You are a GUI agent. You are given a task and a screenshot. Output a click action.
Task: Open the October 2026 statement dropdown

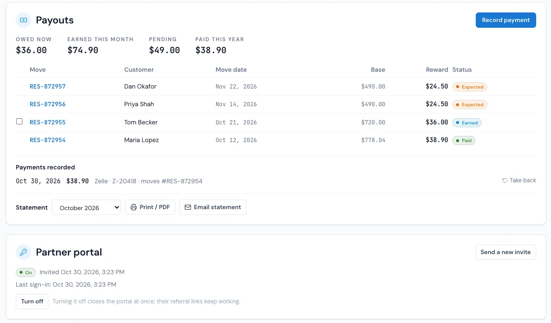tap(86, 208)
